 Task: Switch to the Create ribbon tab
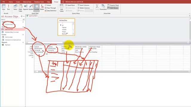18,2
